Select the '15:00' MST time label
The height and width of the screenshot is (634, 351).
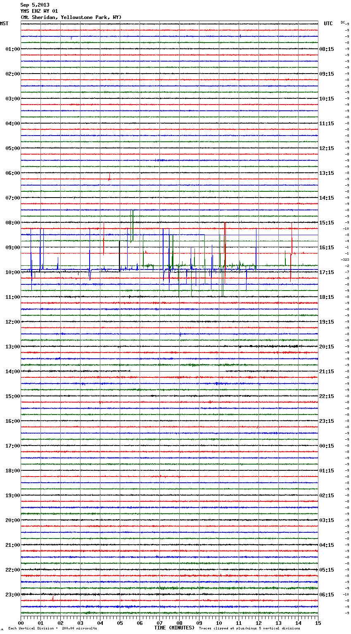[13, 396]
